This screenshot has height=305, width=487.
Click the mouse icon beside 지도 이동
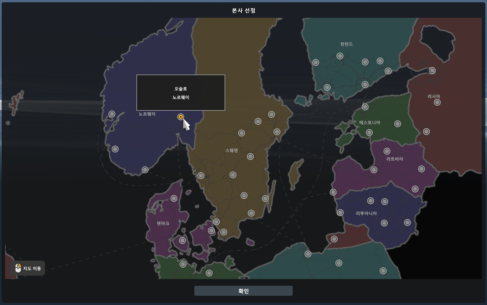[x=18, y=268]
